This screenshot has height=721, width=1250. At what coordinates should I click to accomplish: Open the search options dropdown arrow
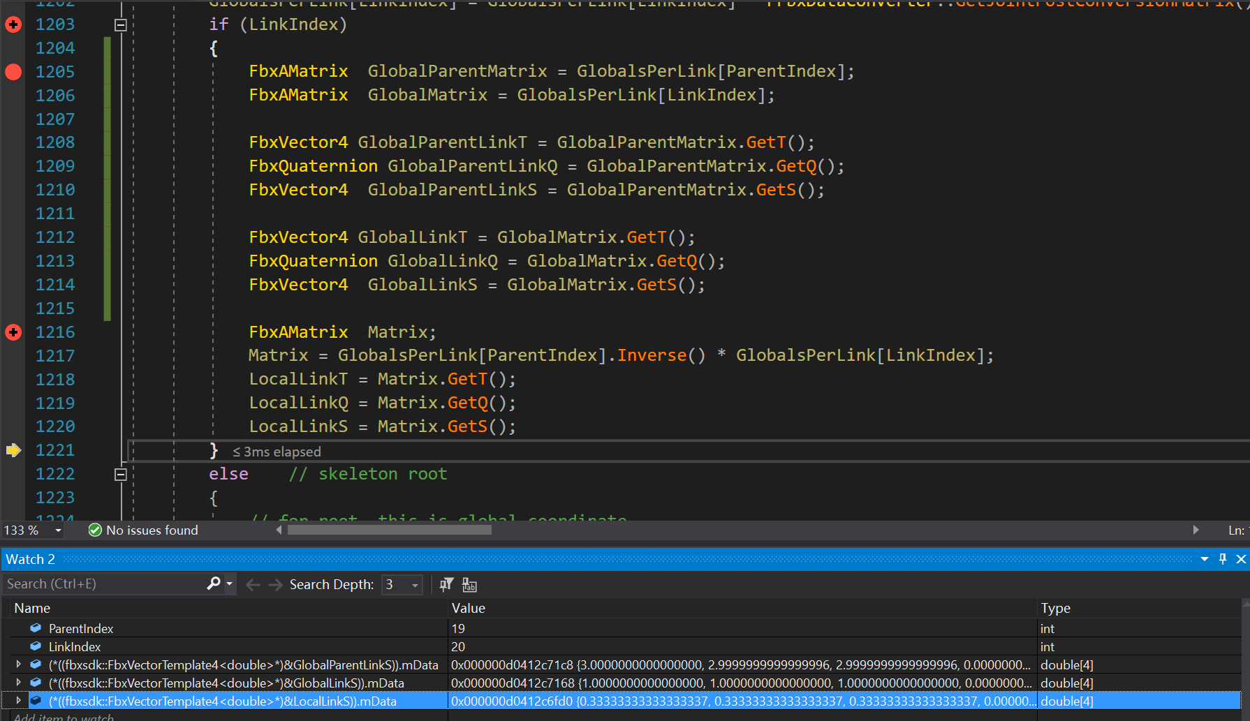click(229, 584)
